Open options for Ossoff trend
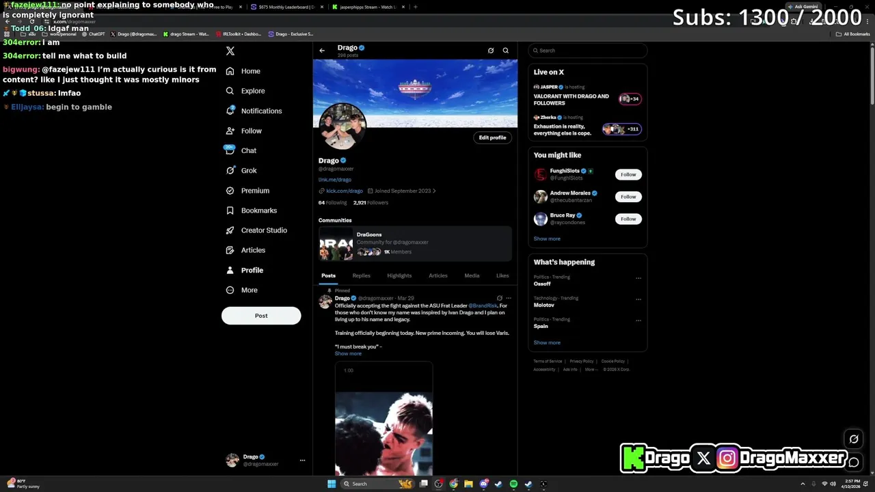Viewport: 875px width, 492px height. (638, 278)
